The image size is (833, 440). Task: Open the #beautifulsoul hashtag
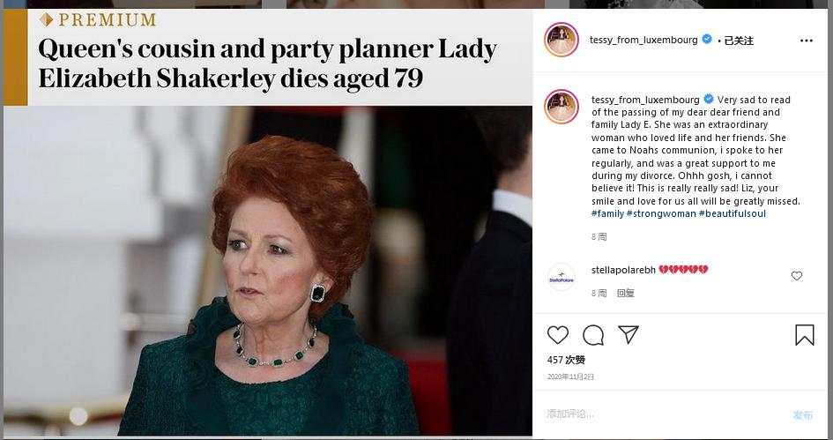[x=732, y=214]
